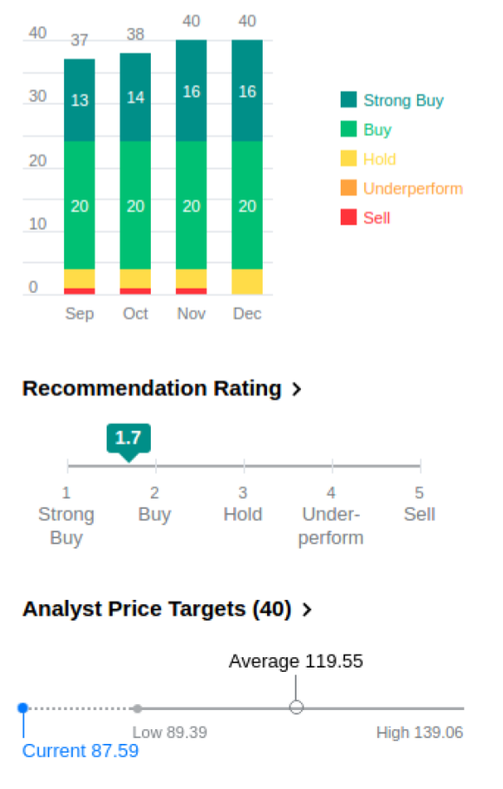Click the 1.7 rating marker badge
Screen dimensions: 503x789
pos(128,439)
